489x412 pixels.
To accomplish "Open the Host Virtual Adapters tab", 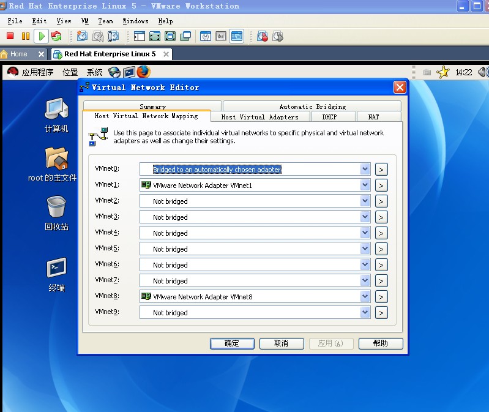I will [x=259, y=117].
